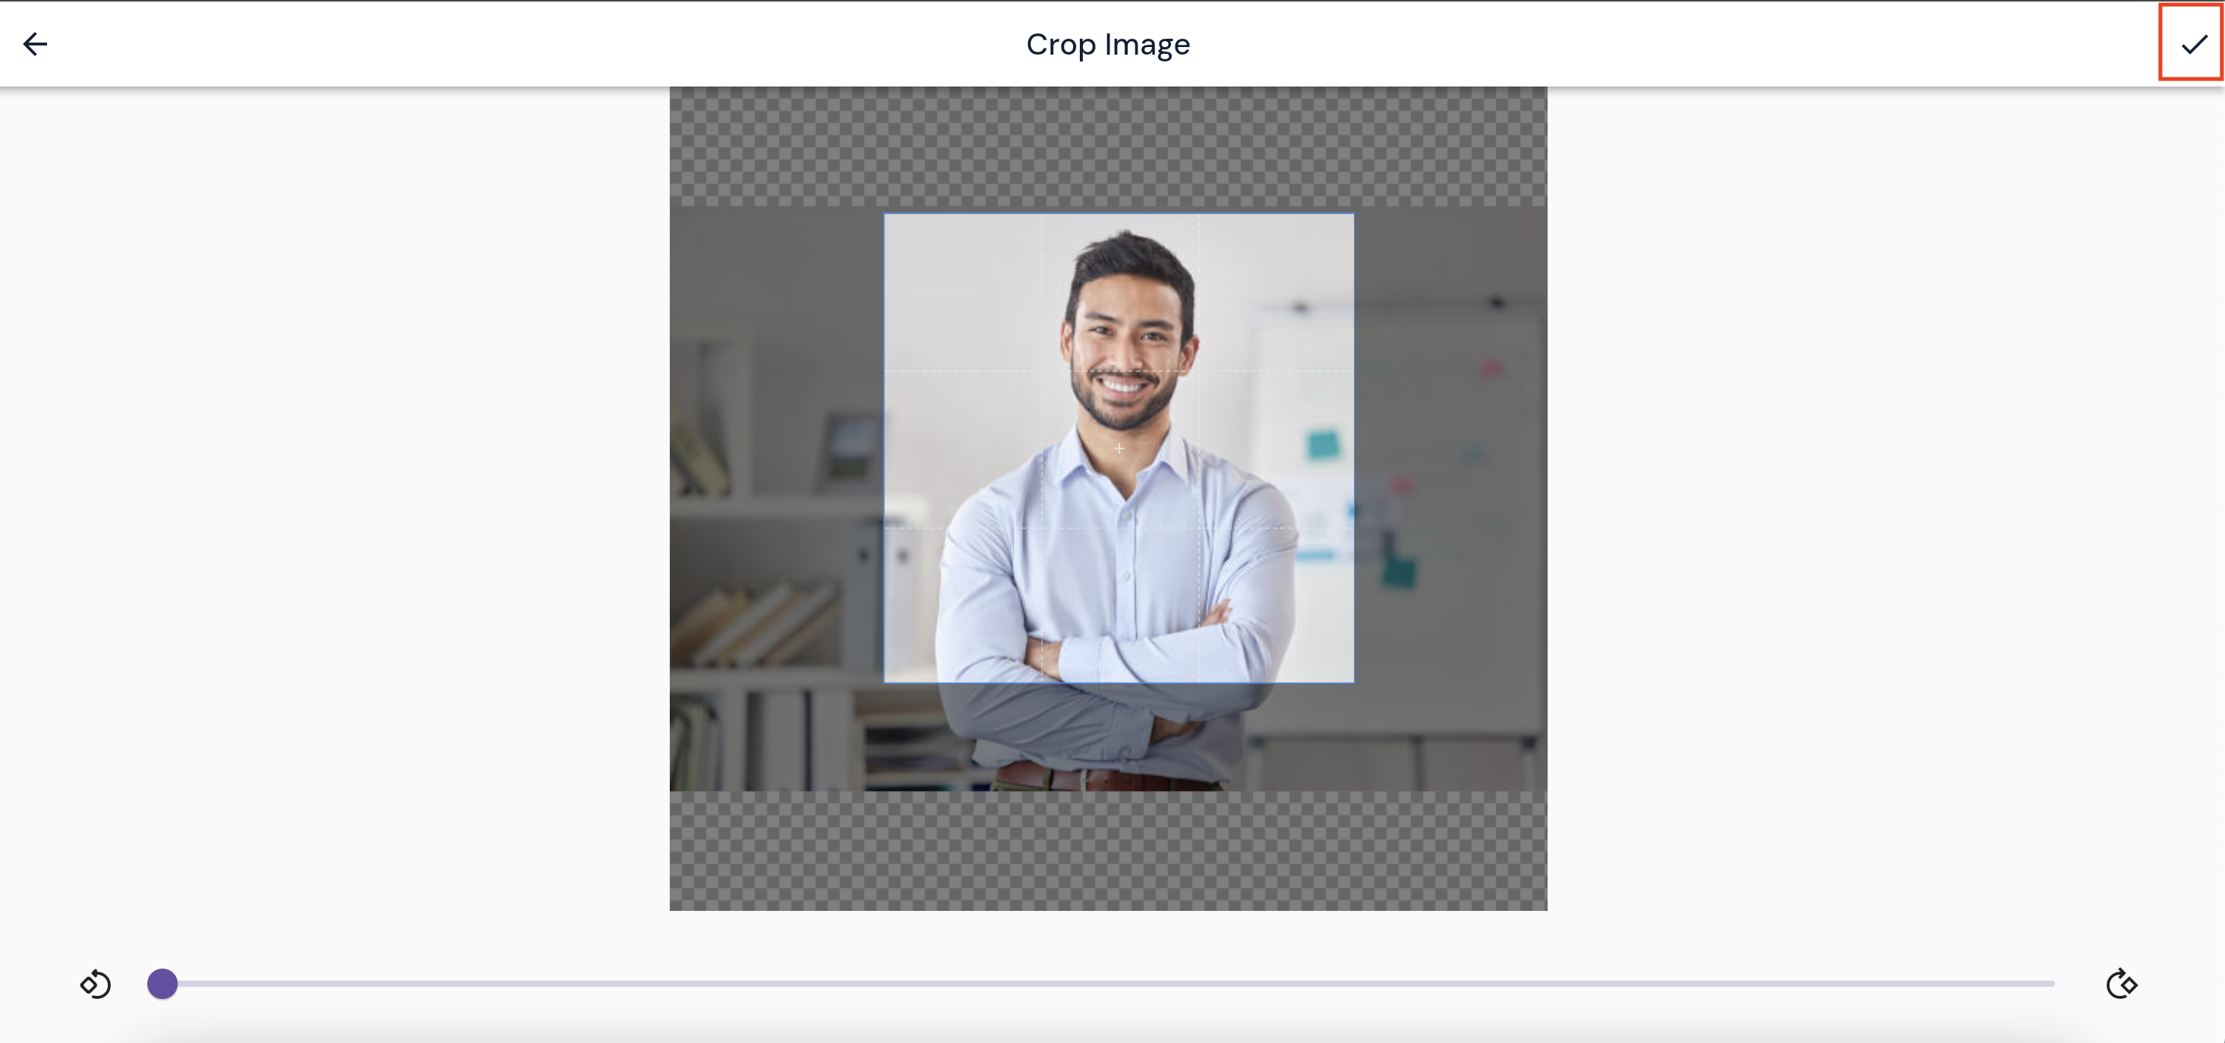Confirm crop with the checkmark icon

pyautogui.click(x=2193, y=44)
